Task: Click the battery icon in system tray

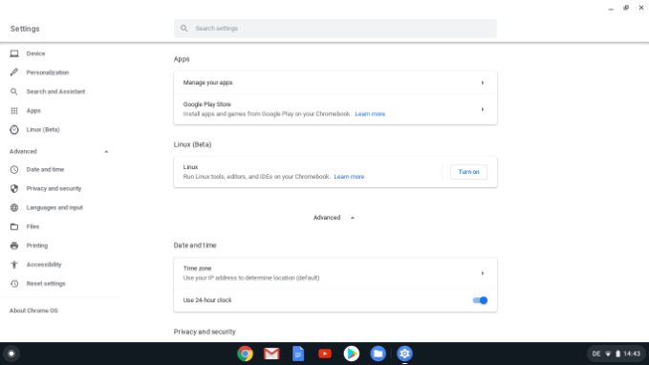Action: pos(617,354)
